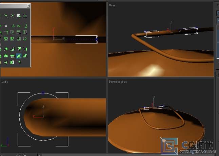Select Create Fillet Curve tool
This screenshot has height=156, width=219.
click(x=6, y=32)
